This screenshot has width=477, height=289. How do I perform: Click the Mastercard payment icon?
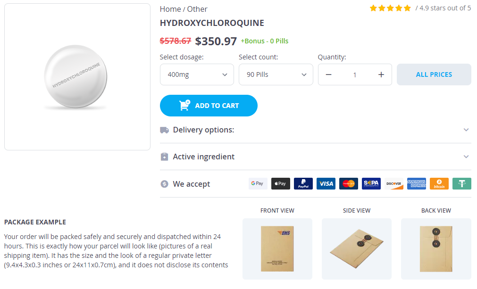click(x=348, y=184)
